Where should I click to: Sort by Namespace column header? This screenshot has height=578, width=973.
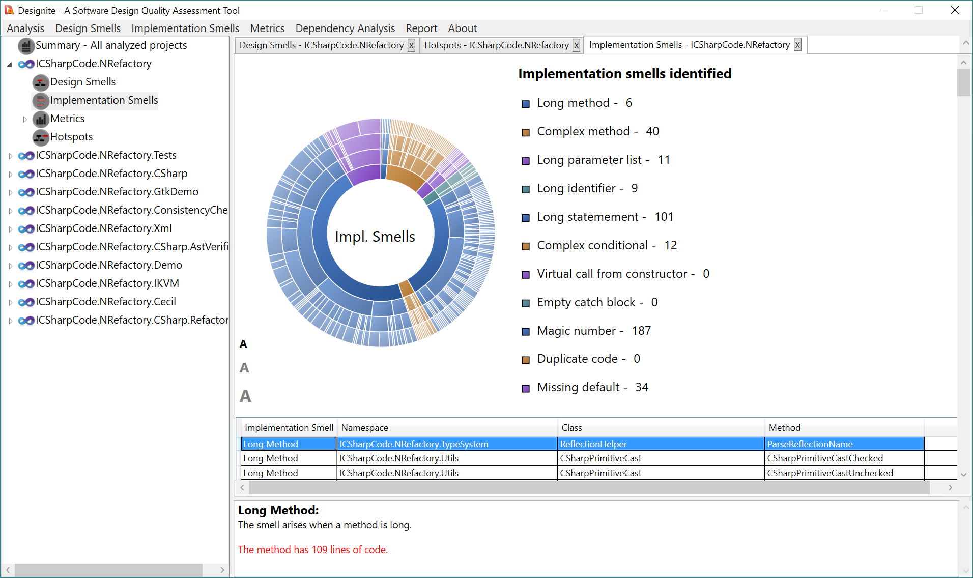(447, 428)
